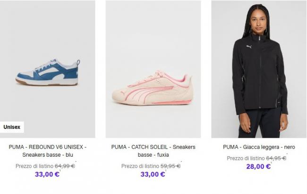This screenshot has height=194, width=307.
Task: Click Prezzo di listino label under jacket
Action: tap(246, 158)
